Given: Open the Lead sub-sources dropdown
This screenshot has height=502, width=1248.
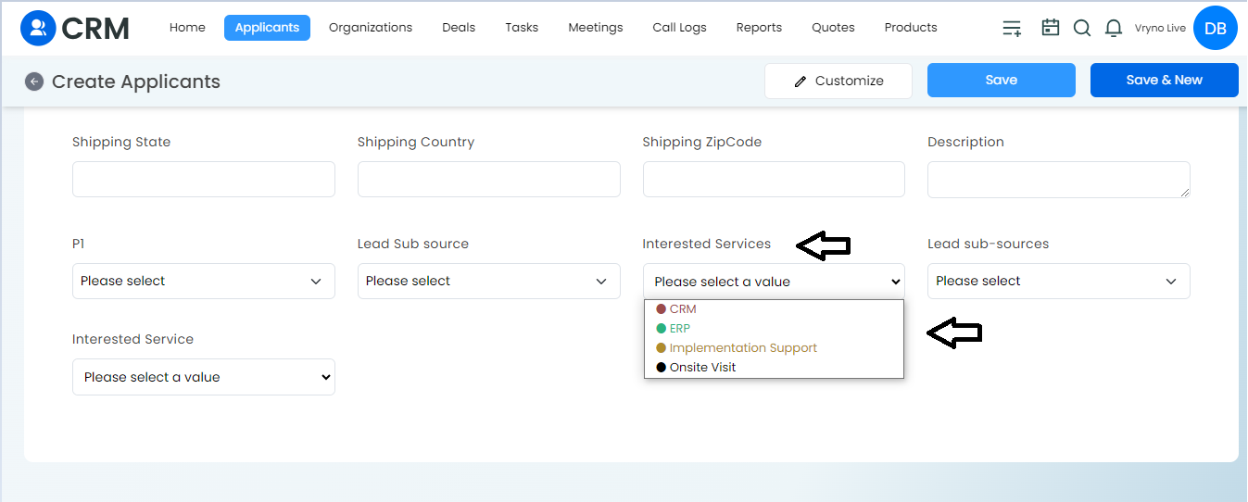Looking at the screenshot, I should click(x=1059, y=281).
